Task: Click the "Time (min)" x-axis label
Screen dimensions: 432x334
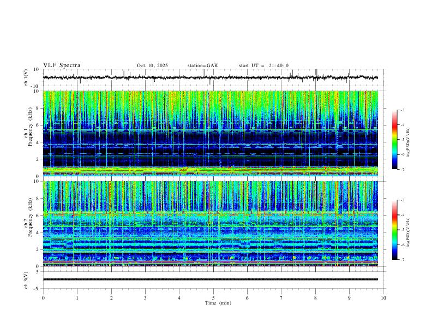Action: click(218, 303)
